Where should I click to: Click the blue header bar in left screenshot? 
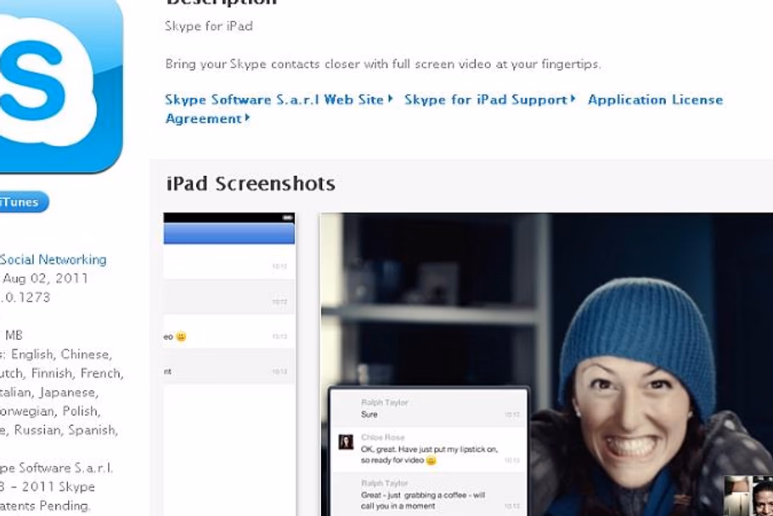(229, 234)
